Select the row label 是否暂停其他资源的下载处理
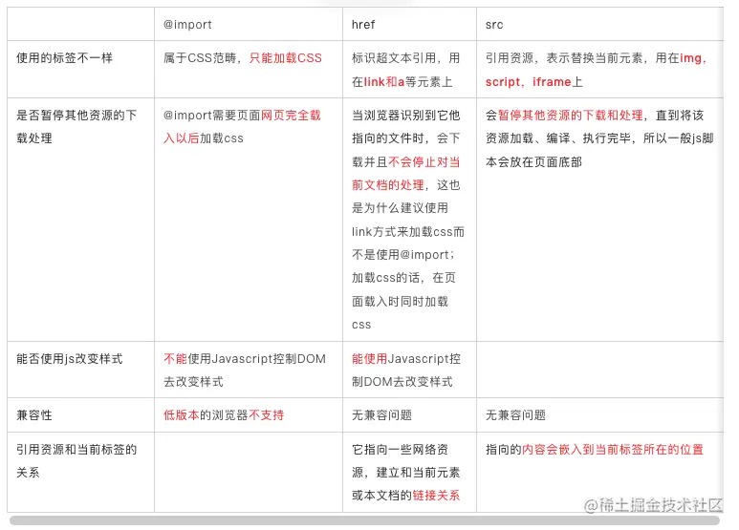 click(80, 220)
